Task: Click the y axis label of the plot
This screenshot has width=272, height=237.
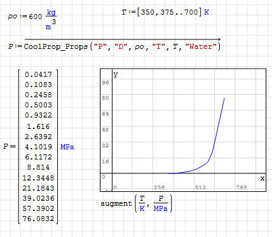Action: pos(115,74)
